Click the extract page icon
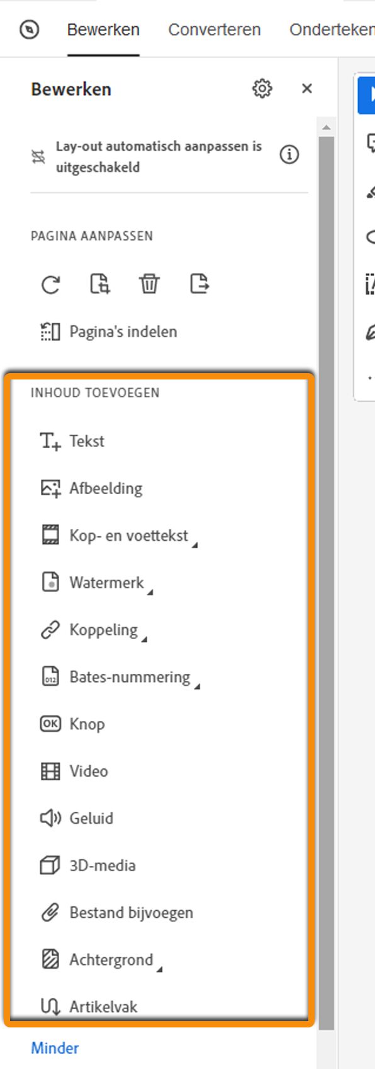The image size is (375, 1069). [x=199, y=284]
